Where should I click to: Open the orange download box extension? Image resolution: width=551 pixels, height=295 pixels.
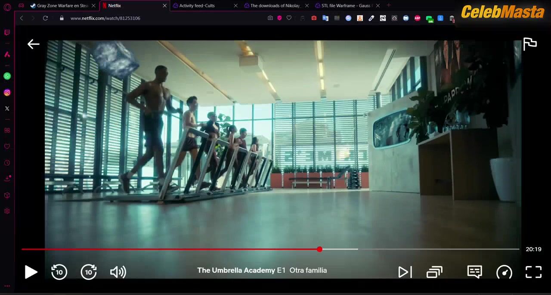tap(360, 18)
